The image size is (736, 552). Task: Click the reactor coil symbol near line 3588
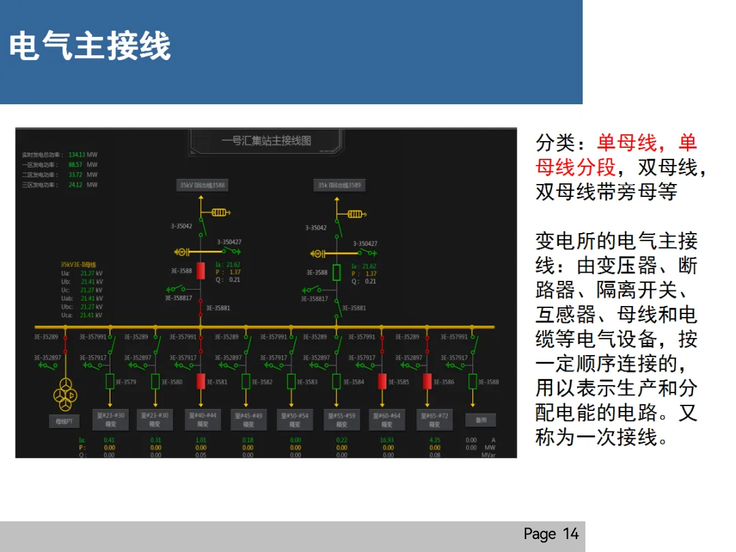(x=219, y=213)
